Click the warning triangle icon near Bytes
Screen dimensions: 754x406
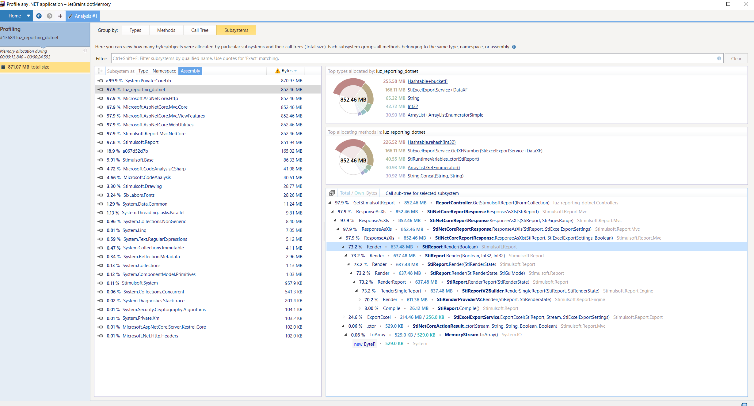coord(278,71)
